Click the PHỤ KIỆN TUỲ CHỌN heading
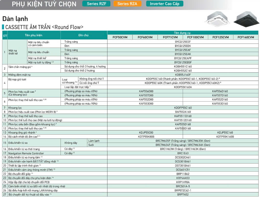260x197 pixels. tap(44, 4)
